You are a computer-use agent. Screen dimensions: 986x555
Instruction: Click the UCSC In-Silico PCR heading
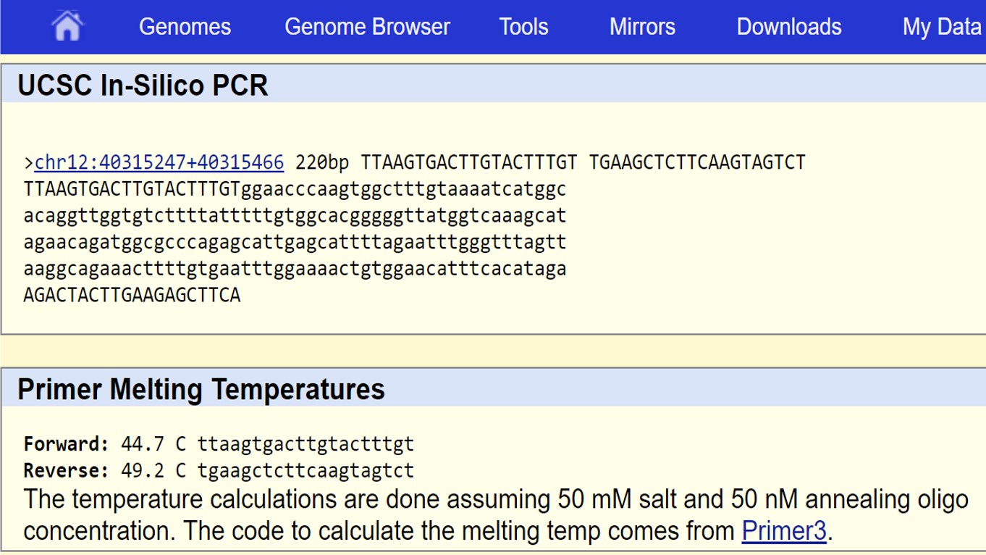coord(143,85)
